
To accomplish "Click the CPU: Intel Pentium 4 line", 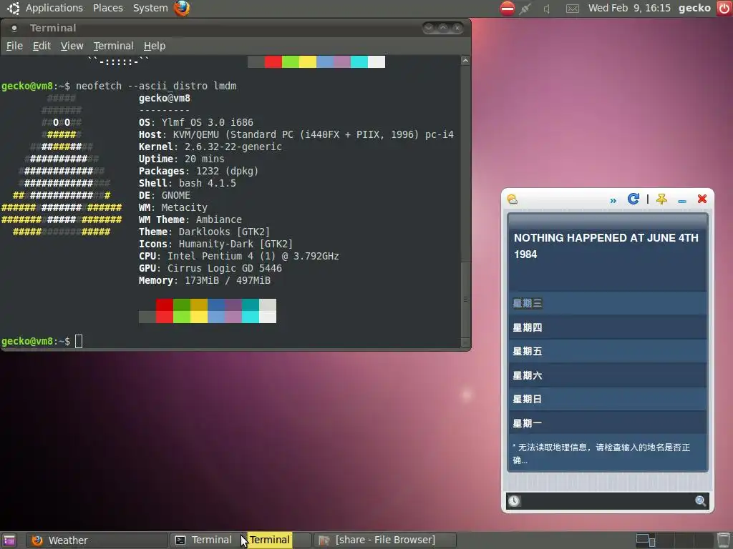I will 239,257.
